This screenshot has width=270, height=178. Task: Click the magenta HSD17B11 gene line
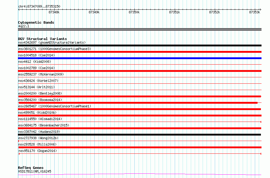pos(140,174)
